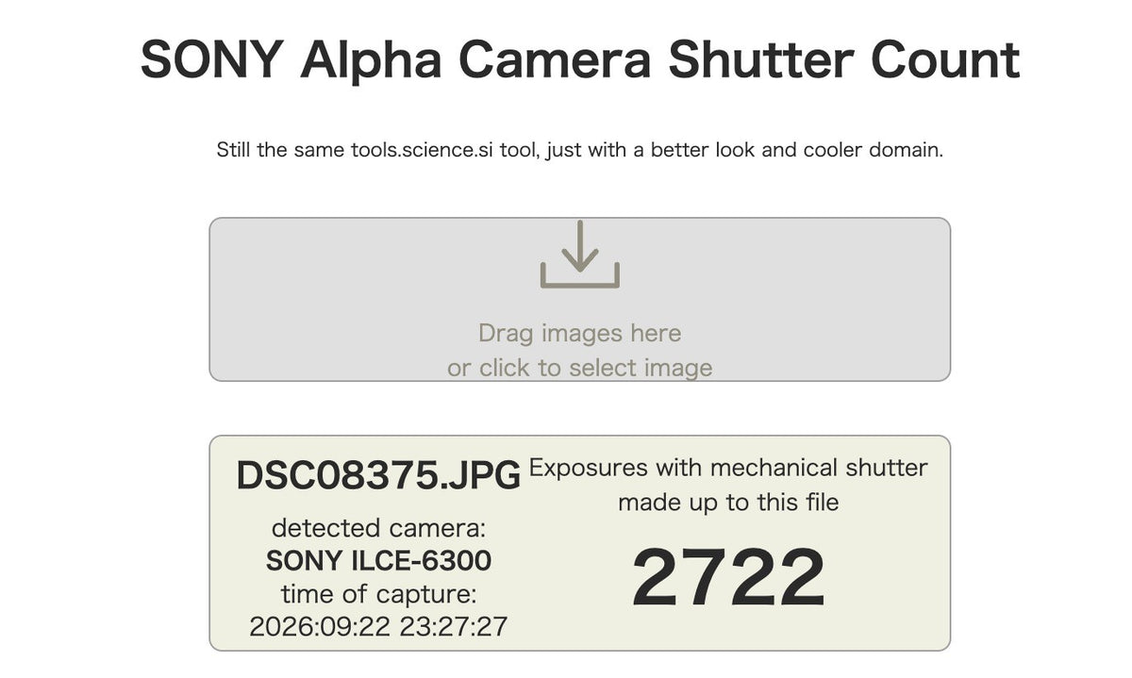Click 'Drag images here' text
This screenshot has height=678, width=1132.
click(x=579, y=333)
